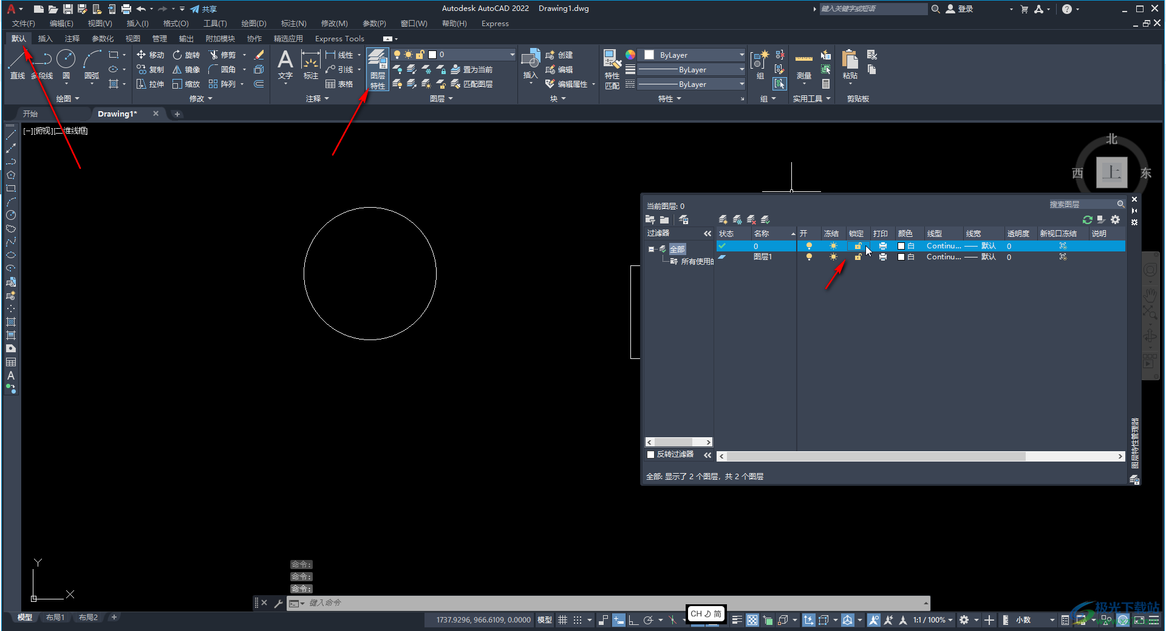Select the Arc (圆弧) tool
The image size is (1166, 631).
pyautogui.click(x=92, y=65)
